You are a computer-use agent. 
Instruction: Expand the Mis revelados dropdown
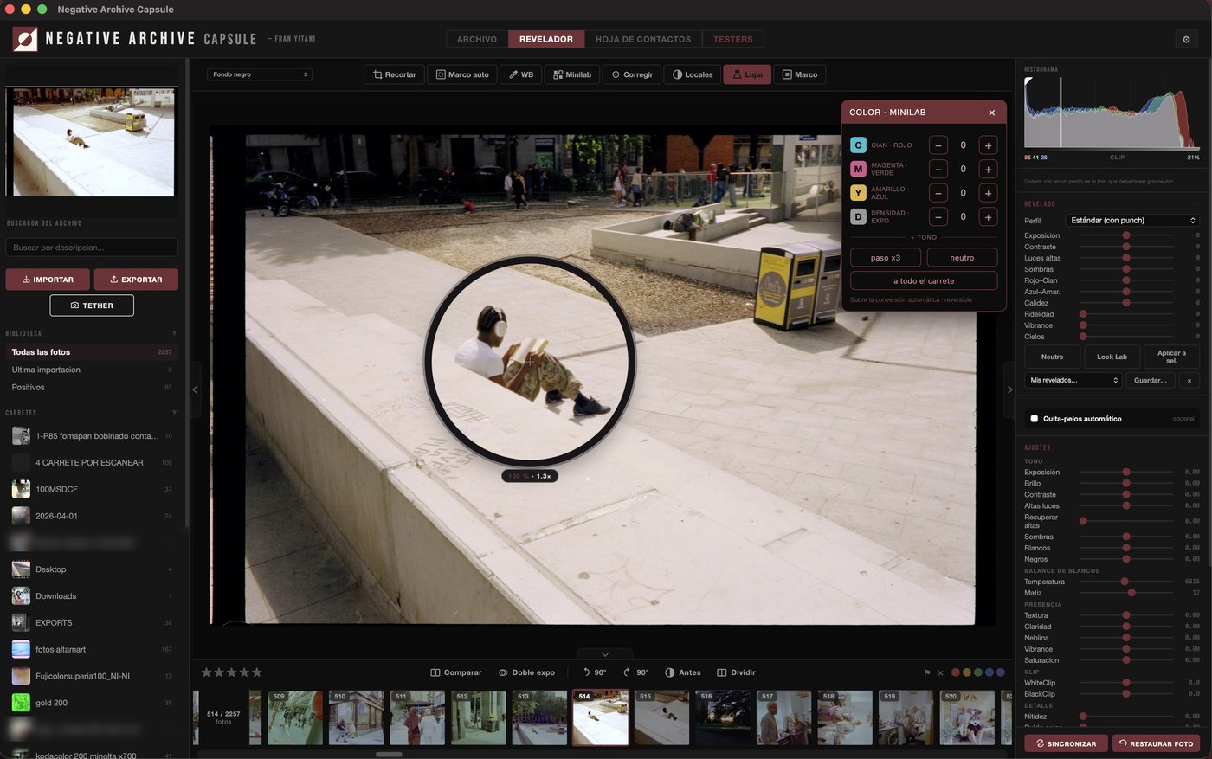(x=1073, y=380)
